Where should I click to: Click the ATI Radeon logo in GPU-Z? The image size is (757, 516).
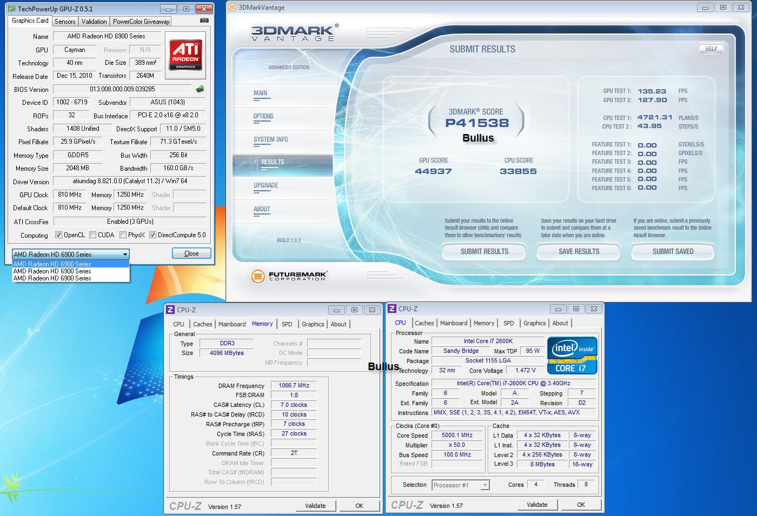point(185,55)
